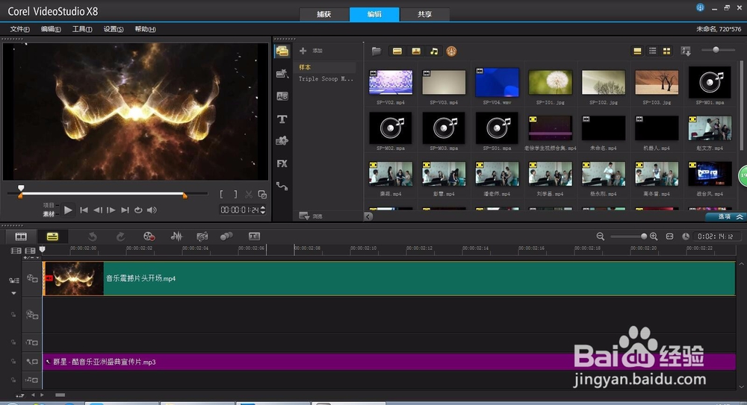
Task: Toggle video files visibility in library
Action: click(397, 51)
